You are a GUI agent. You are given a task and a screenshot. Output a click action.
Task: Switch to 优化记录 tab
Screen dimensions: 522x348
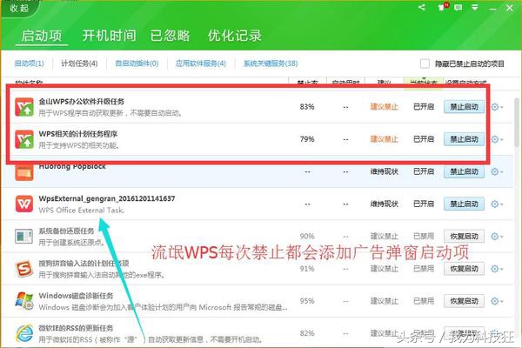pos(235,36)
